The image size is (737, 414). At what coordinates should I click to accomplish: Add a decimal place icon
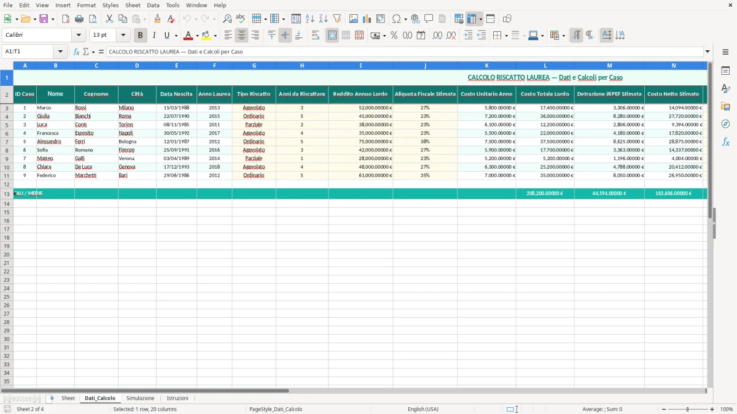(437, 36)
